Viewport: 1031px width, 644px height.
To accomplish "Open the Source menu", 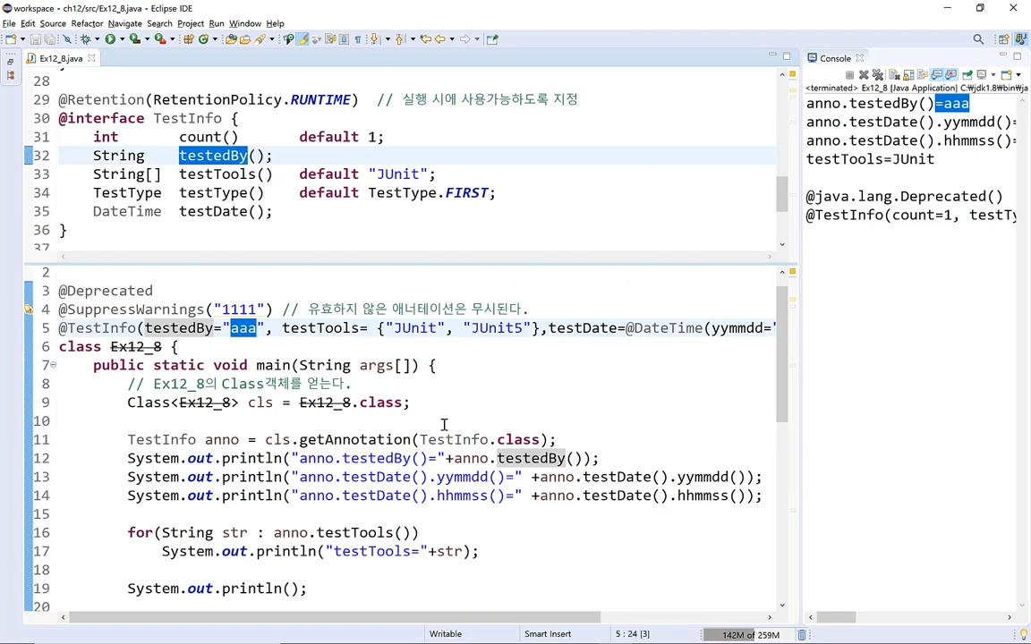I will pos(54,23).
